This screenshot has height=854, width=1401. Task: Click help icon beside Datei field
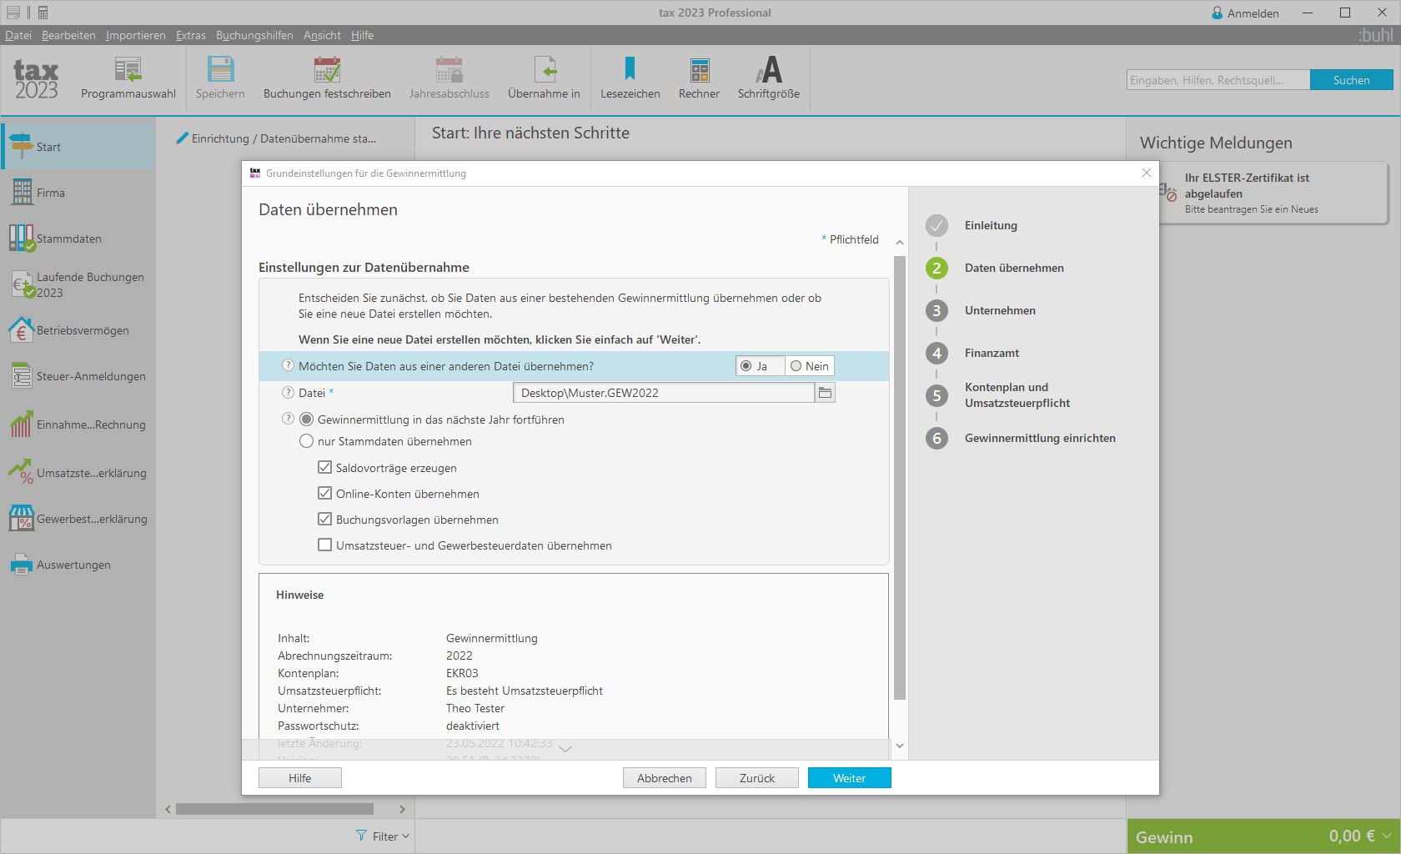tap(289, 393)
